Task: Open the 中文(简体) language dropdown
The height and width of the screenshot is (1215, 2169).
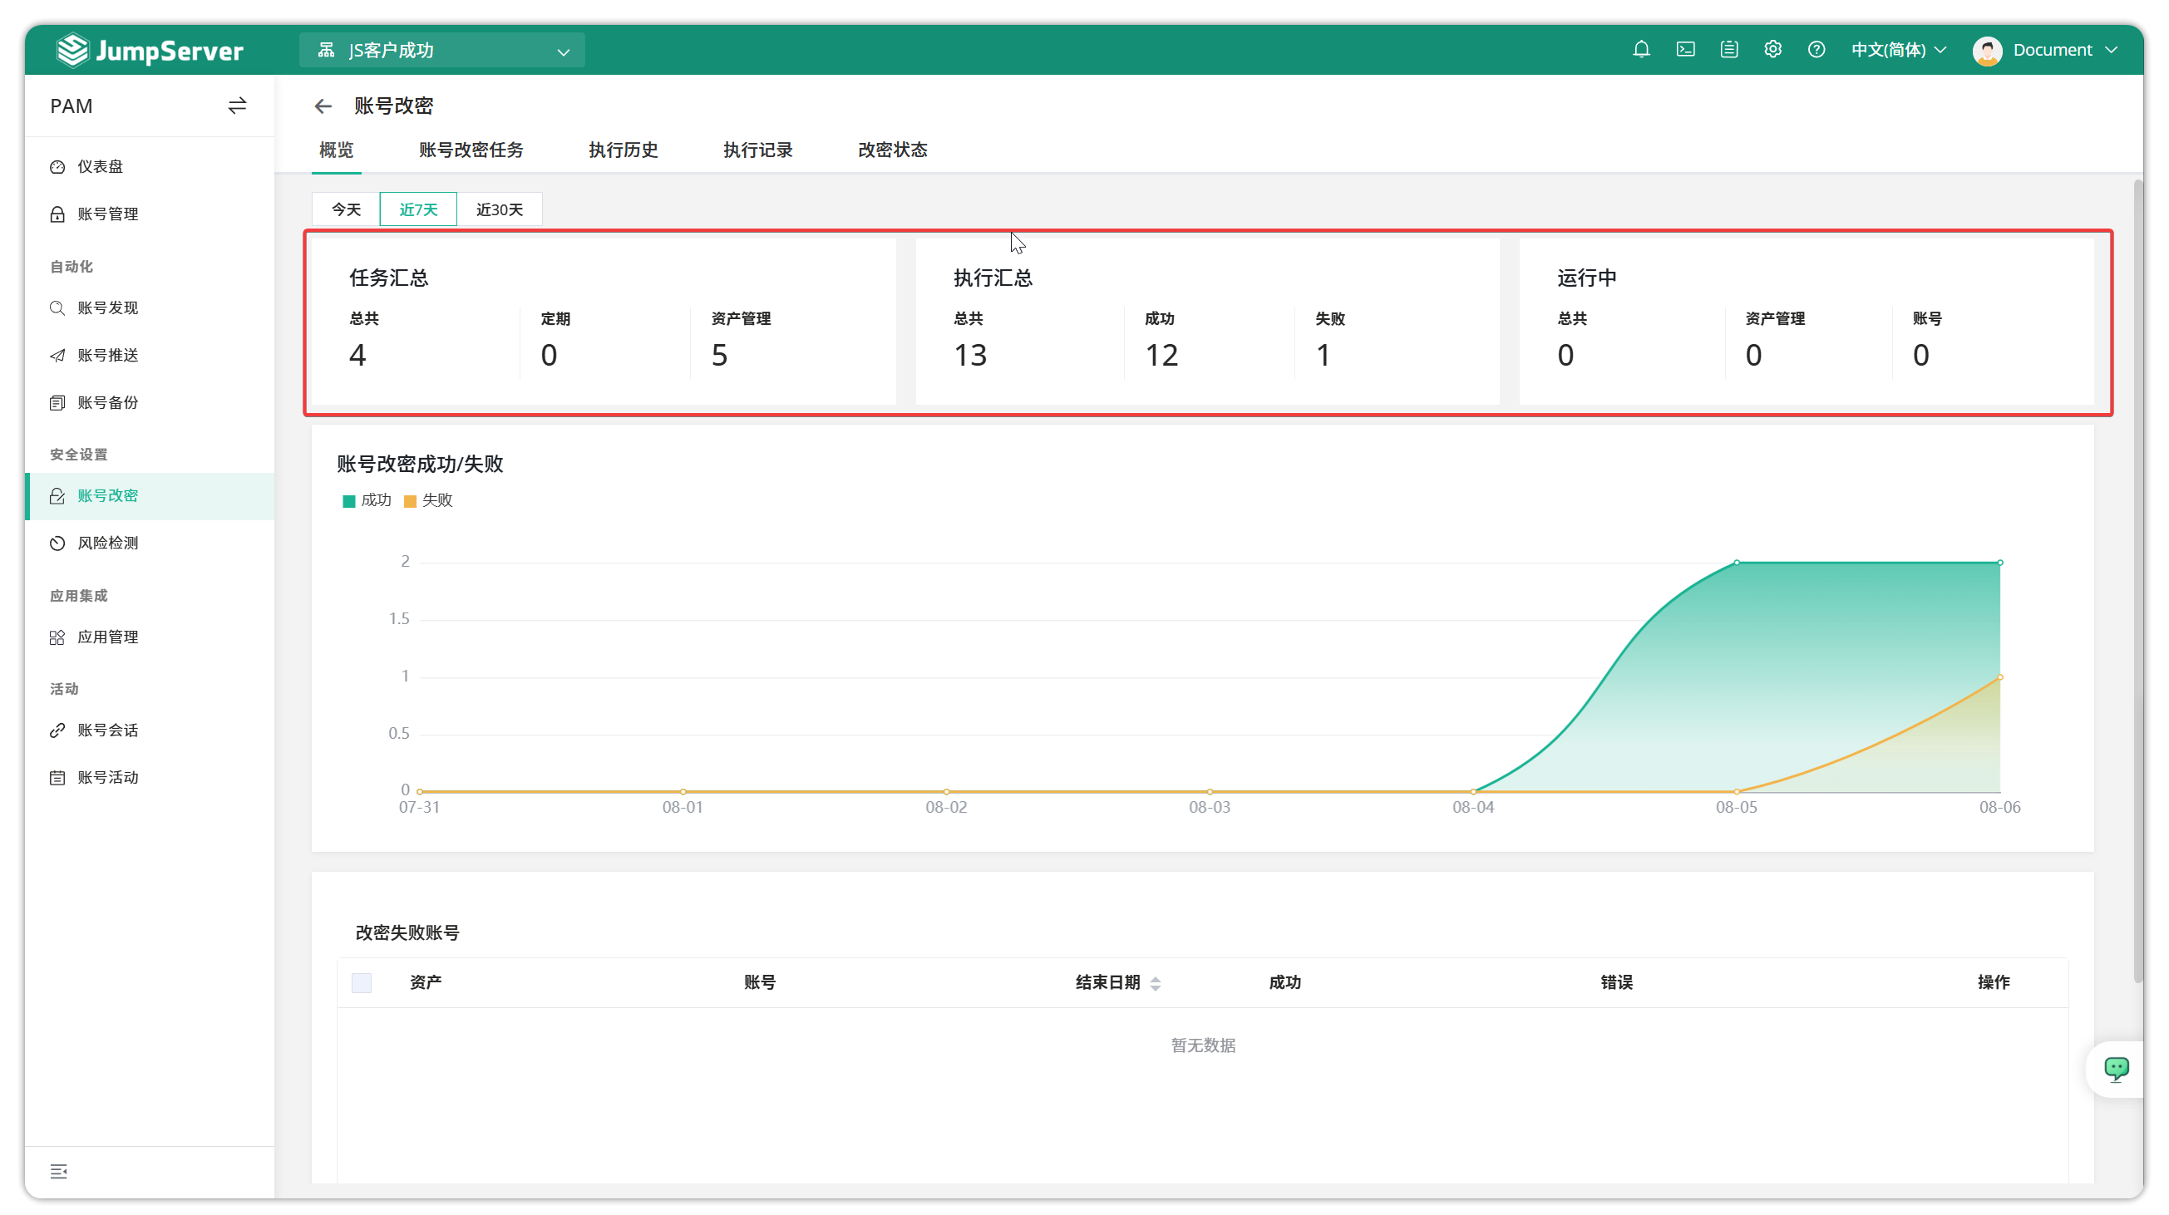Action: tap(1899, 50)
